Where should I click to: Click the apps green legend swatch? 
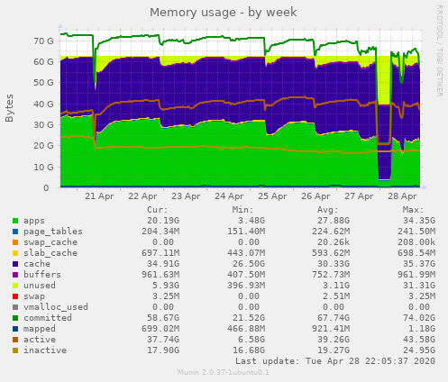tap(15, 221)
